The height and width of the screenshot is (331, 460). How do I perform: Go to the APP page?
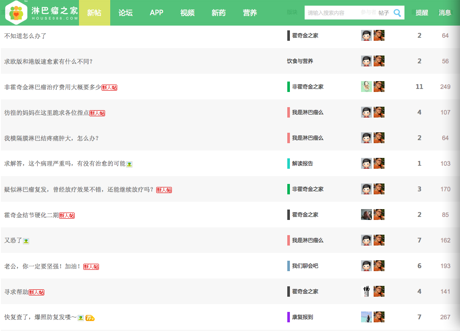coord(157,13)
